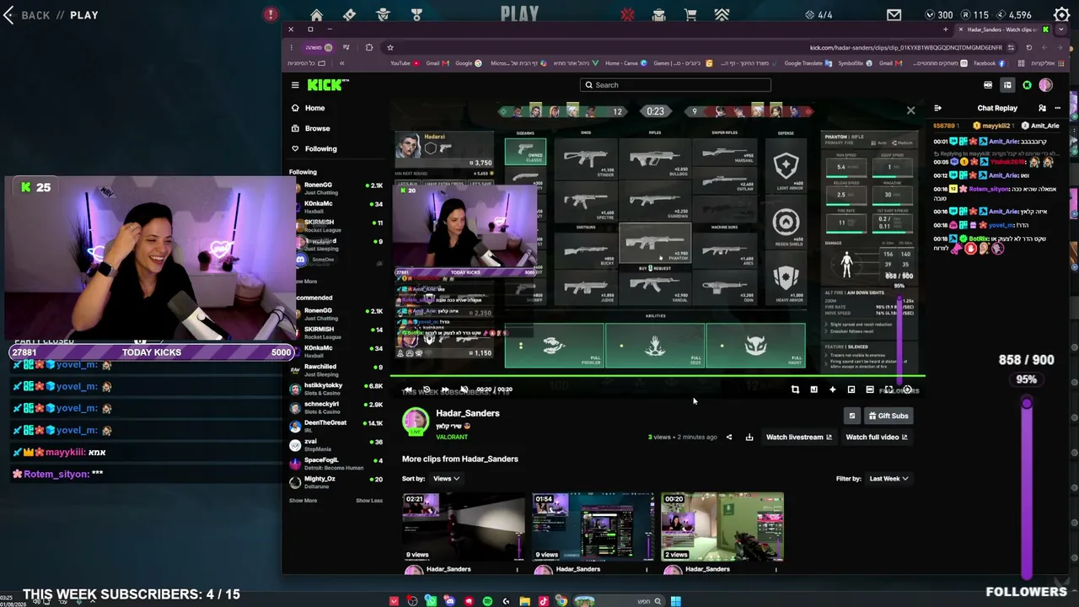
Task: Click Show Less under recommended channels
Action: point(369,501)
